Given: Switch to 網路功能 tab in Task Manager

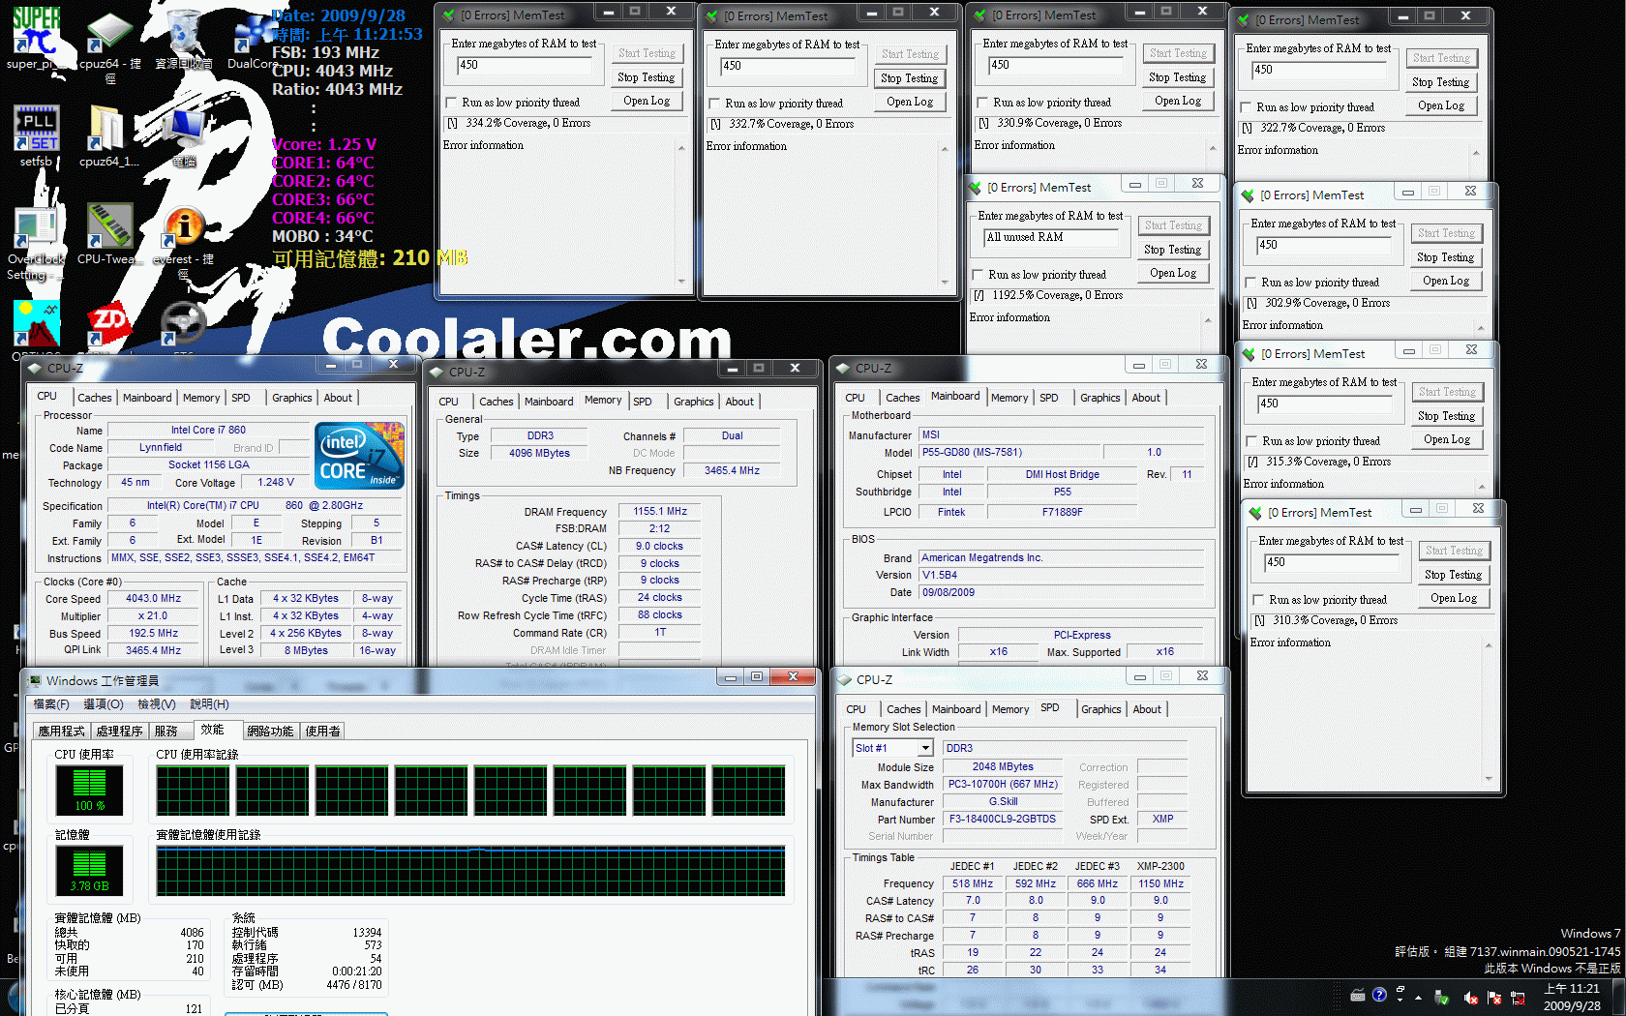Looking at the screenshot, I should 270,732.
